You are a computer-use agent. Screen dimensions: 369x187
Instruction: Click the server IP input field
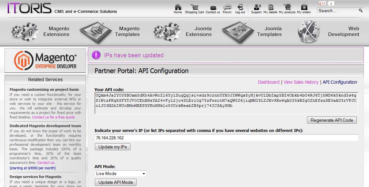click(227, 138)
